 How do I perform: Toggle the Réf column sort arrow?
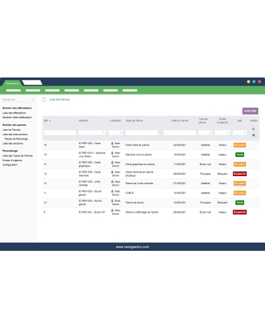(50, 121)
